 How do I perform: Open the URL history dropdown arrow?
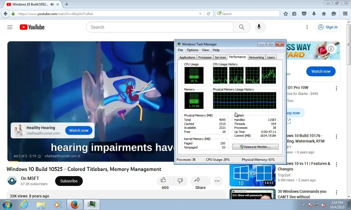click(x=200, y=14)
